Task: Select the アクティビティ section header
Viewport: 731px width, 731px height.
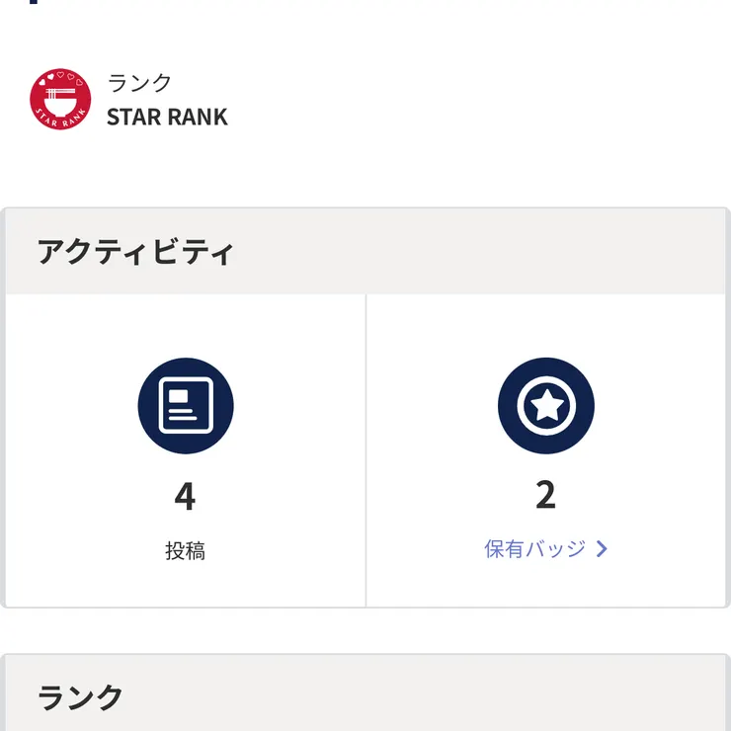Action: pyautogui.click(x=135, y=252)
